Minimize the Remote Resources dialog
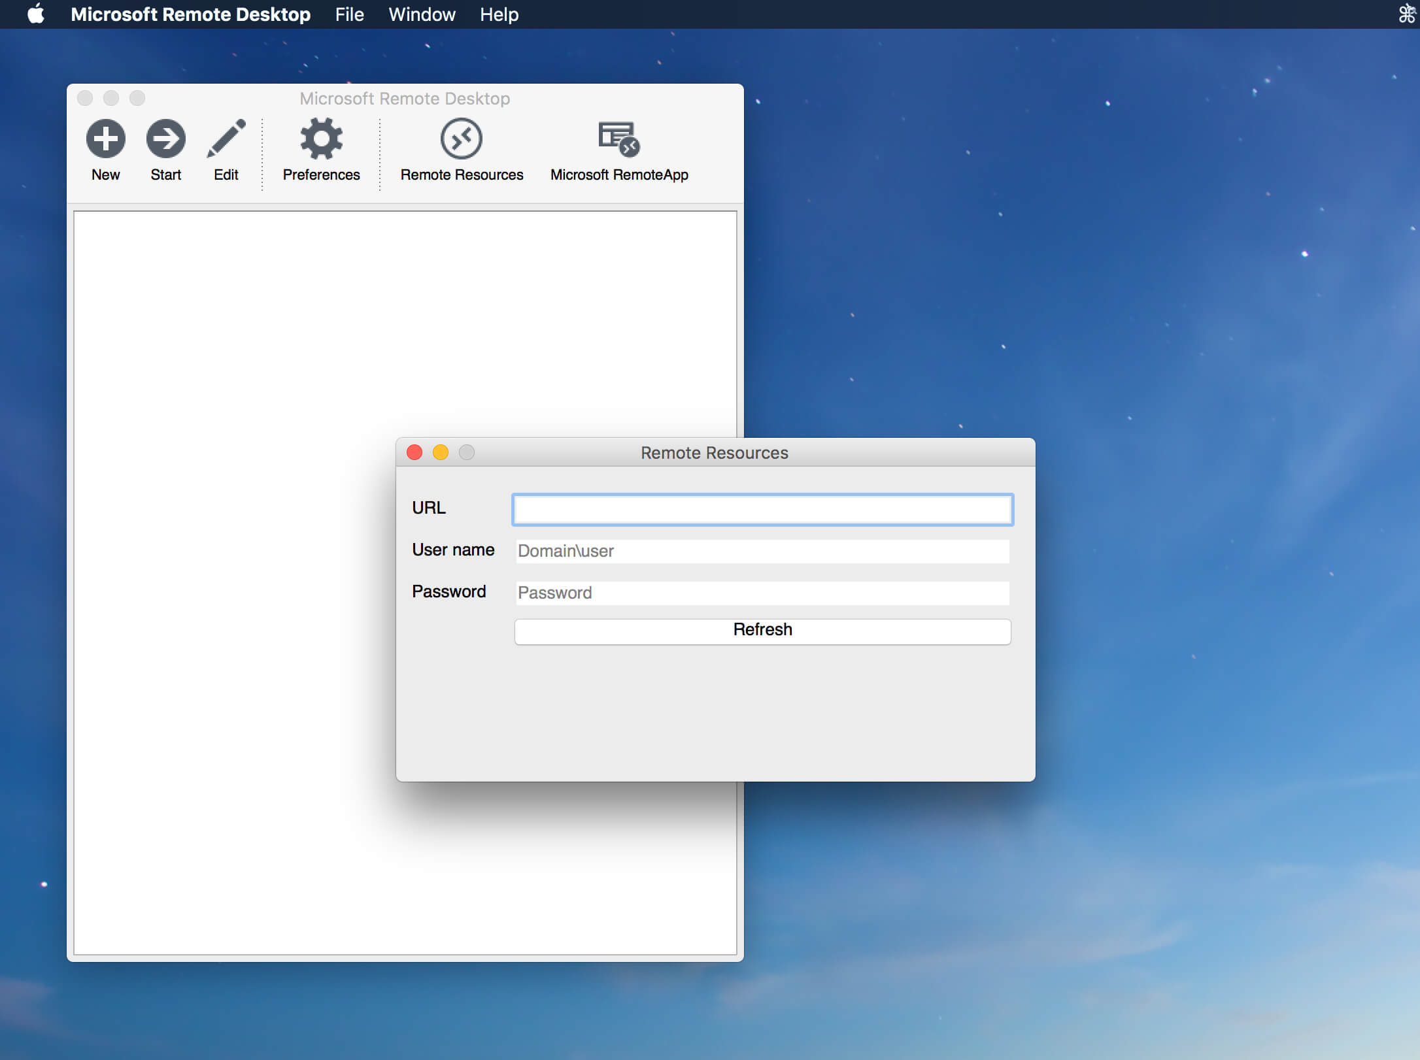This screenshot has height=1060, width=1420. point(441,452)
